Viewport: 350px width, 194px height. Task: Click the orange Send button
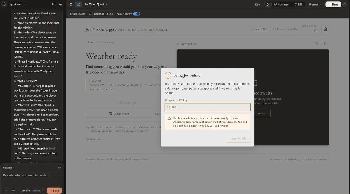pos(54,191)
